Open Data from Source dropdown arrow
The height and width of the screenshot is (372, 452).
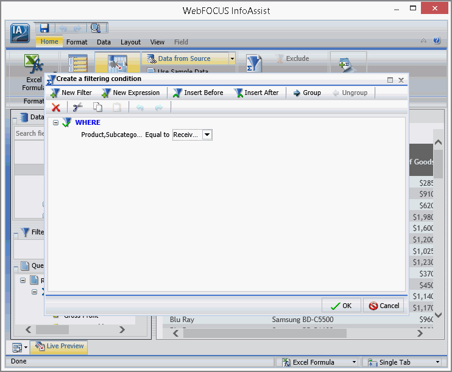[232, 58]
